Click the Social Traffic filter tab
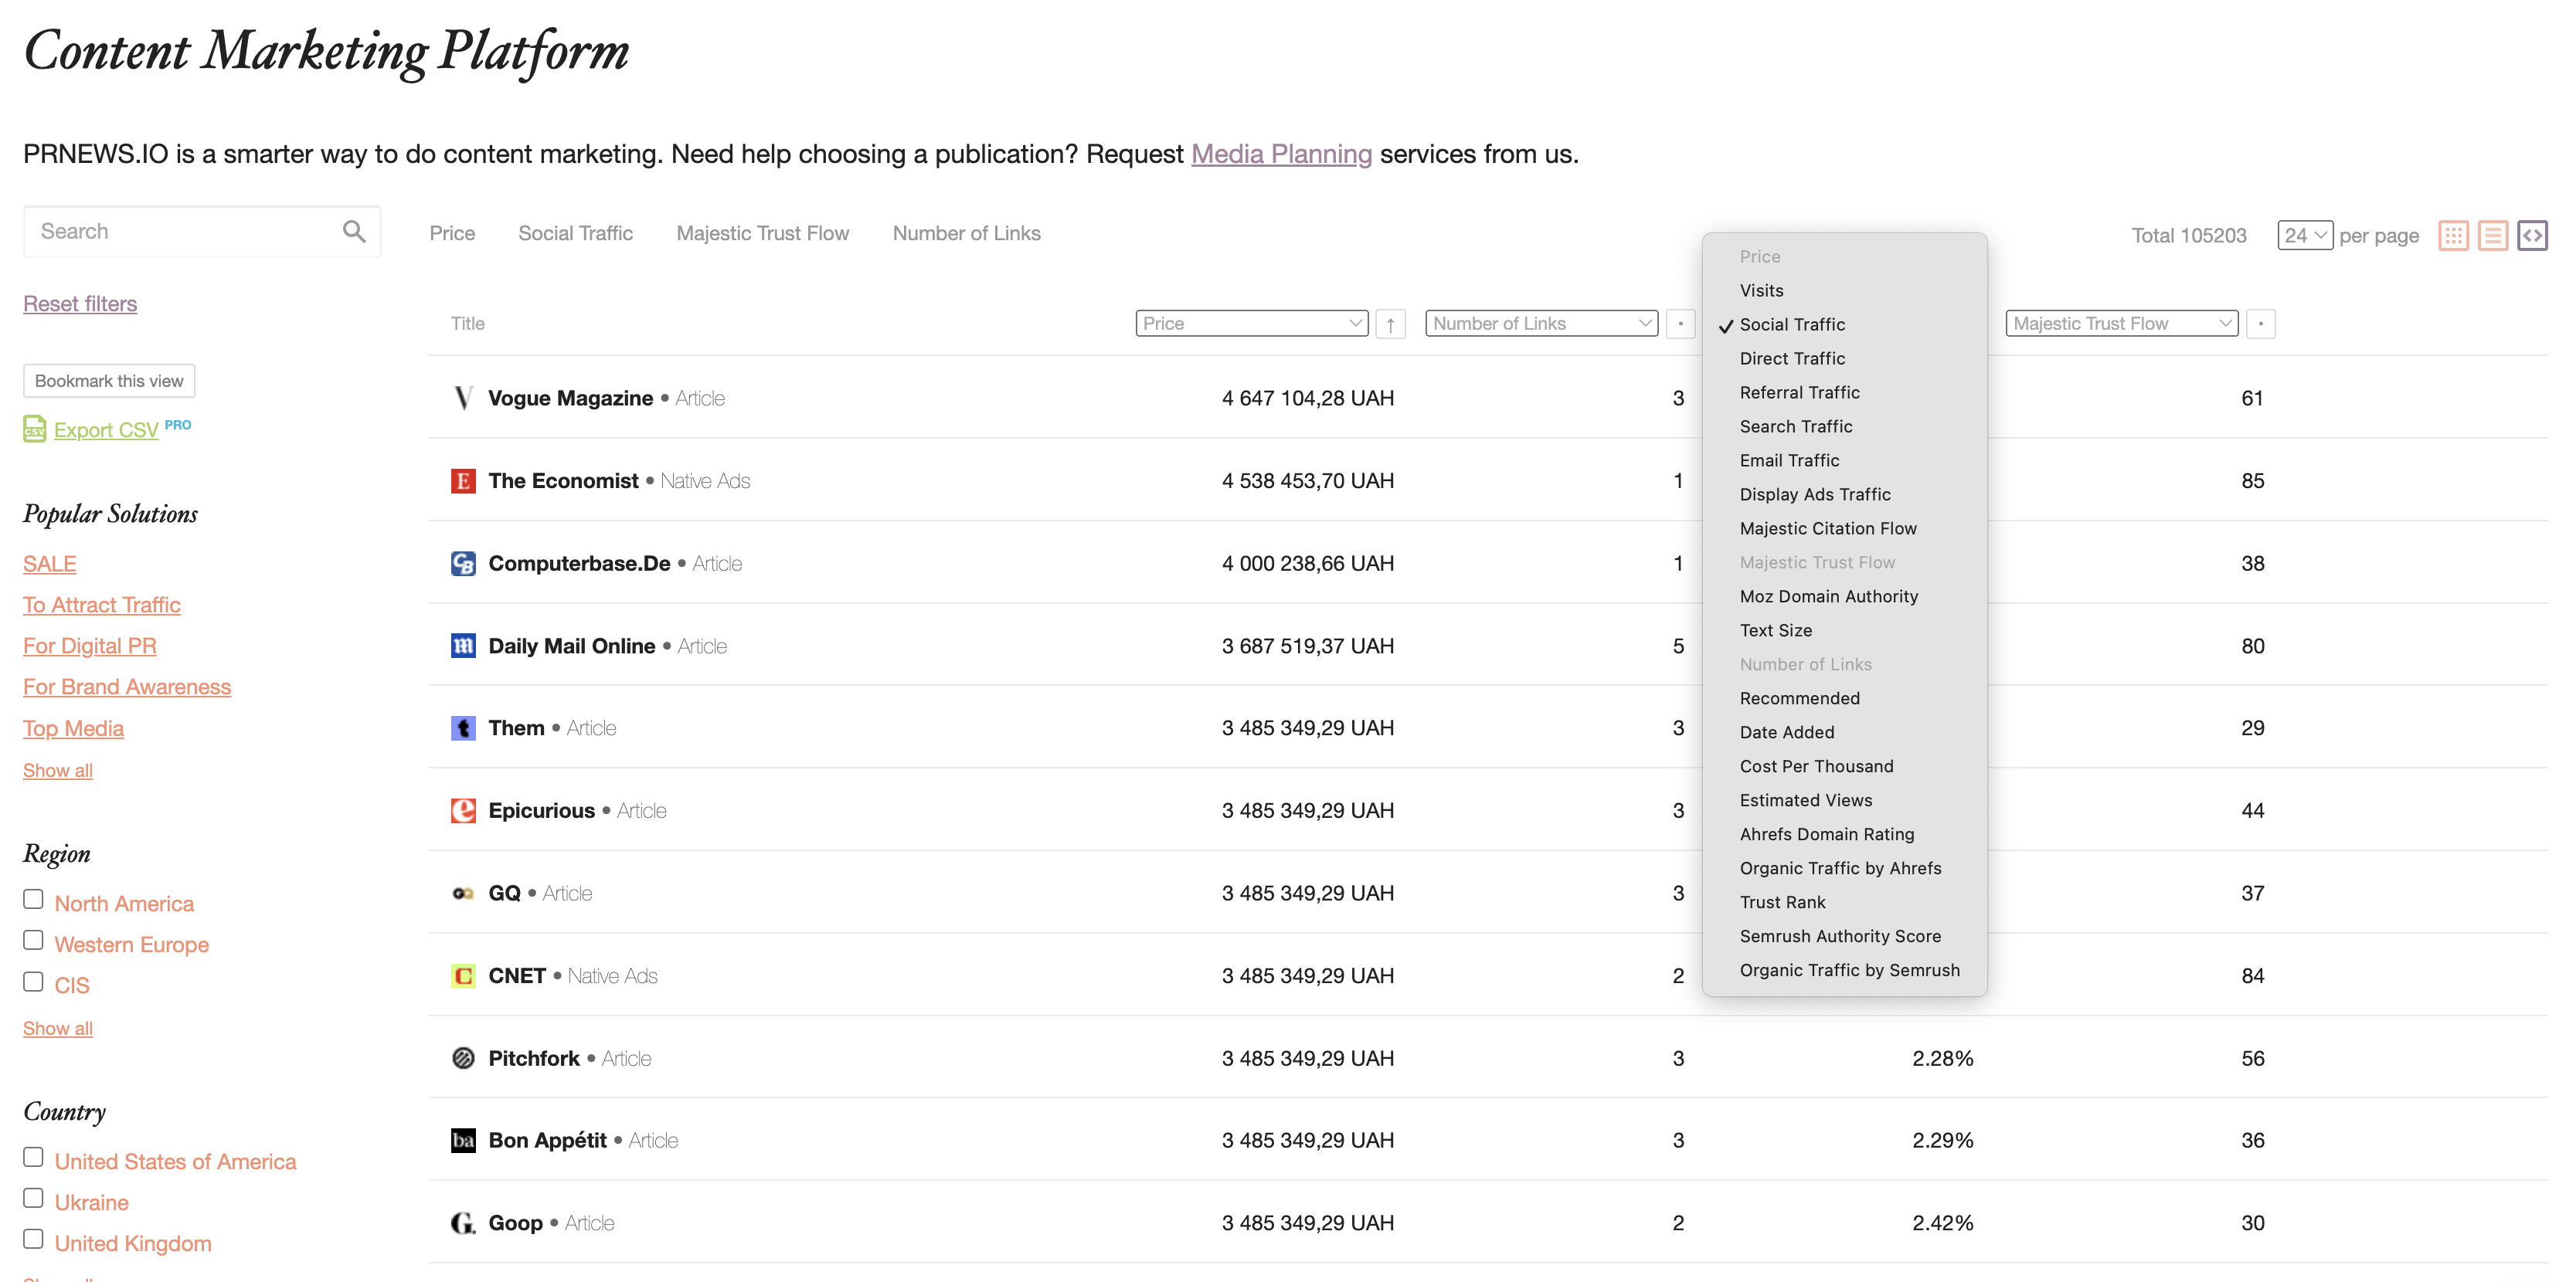The width and height of the screenshot is (2576, 1282). click(x=575, y=234)
